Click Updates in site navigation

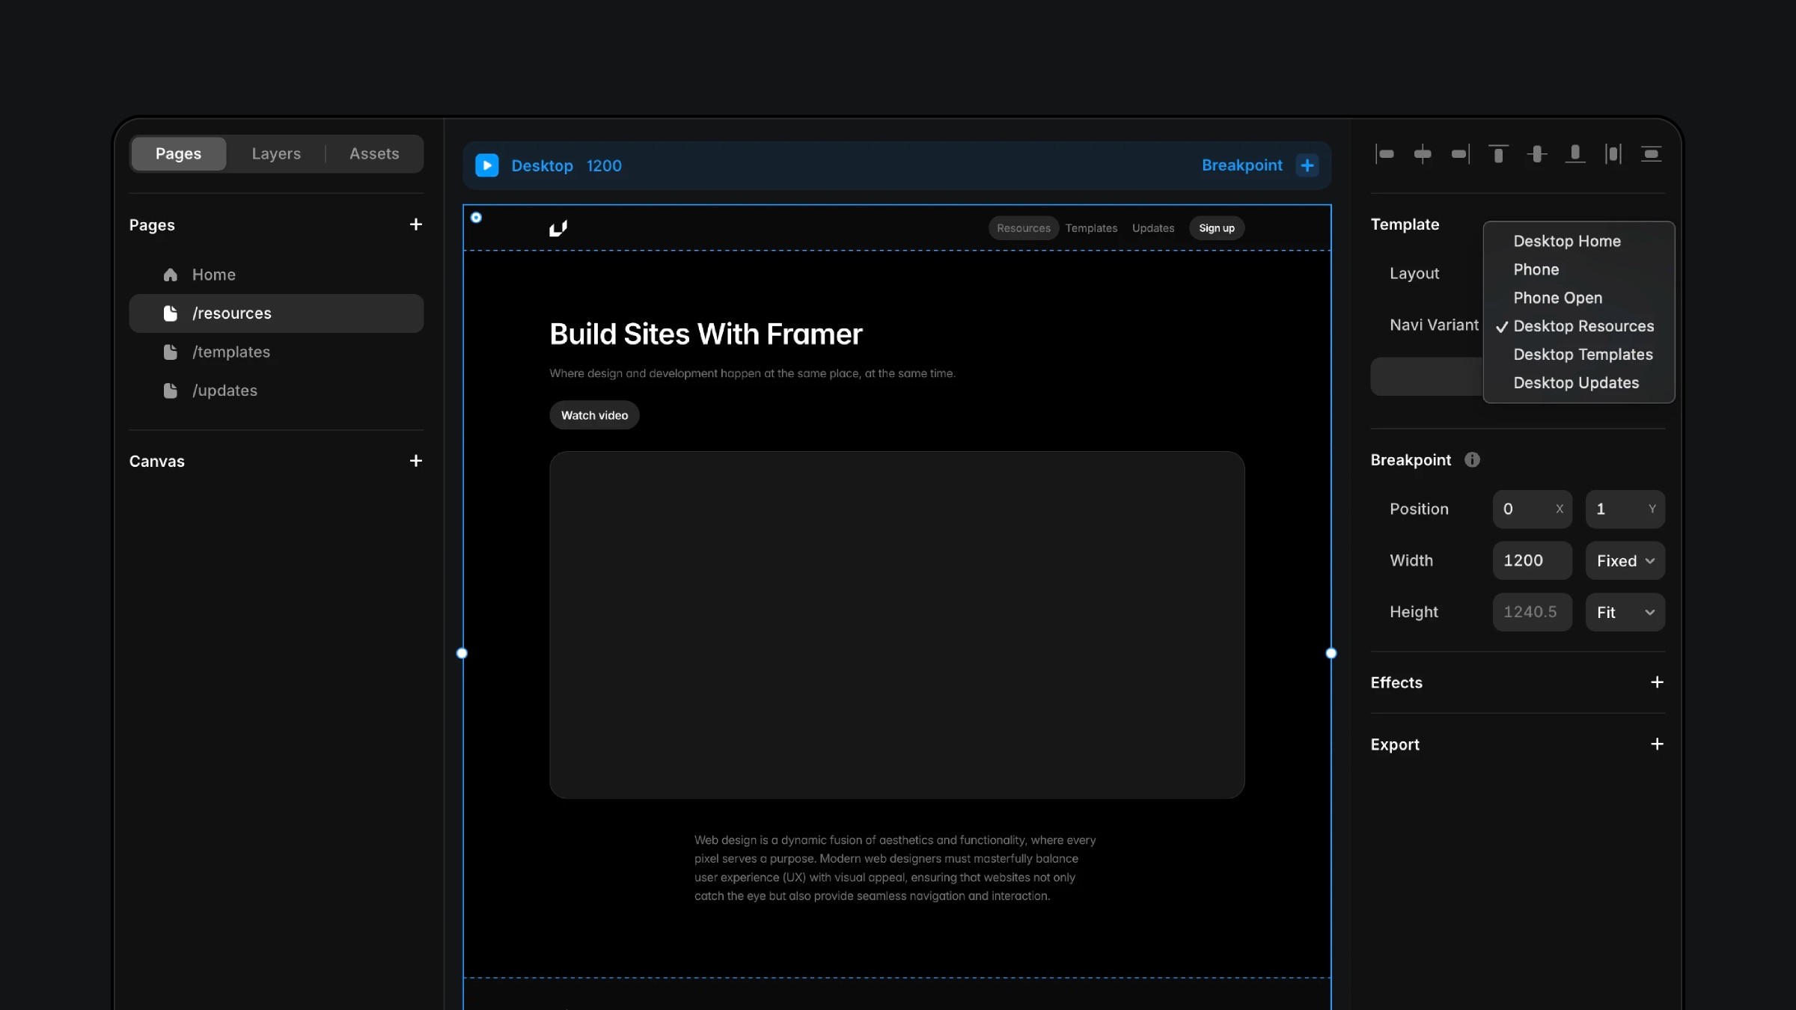click(x=1153, y=228)
